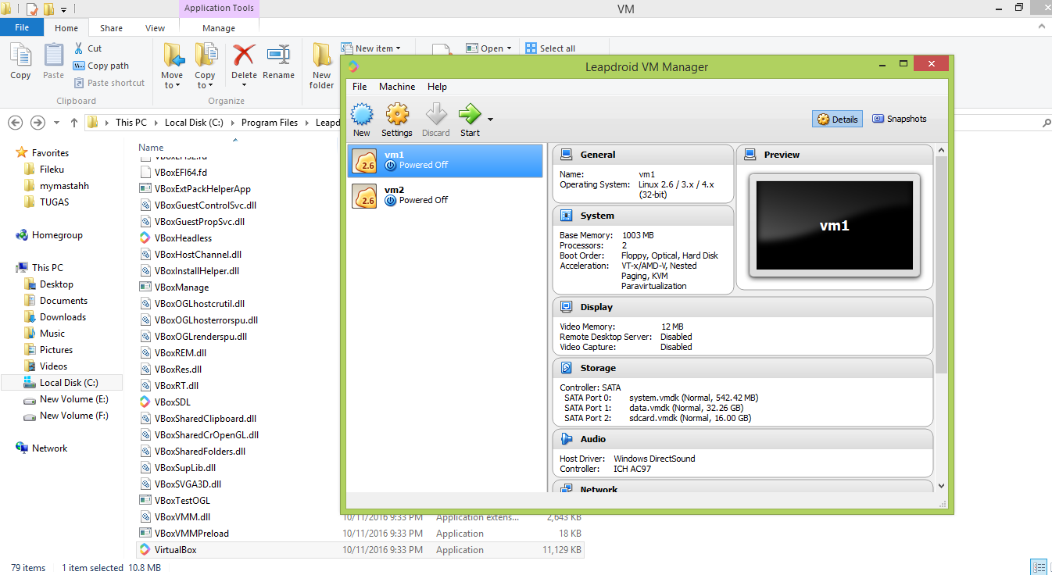1052x575 pixels.
Task: Click scrollbar down arrow in details pane
Action: (942, 486)
